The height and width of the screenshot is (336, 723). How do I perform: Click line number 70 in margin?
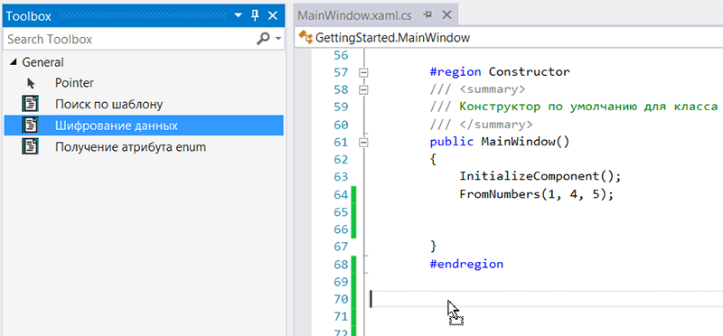[341, 300]
